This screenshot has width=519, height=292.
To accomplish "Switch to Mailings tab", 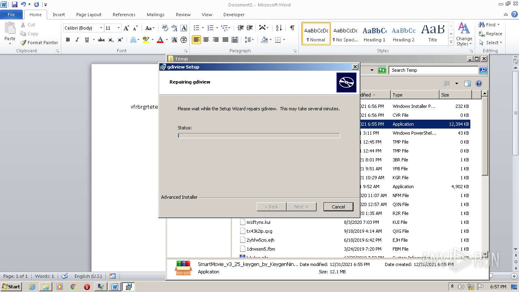I will (156, 15).
